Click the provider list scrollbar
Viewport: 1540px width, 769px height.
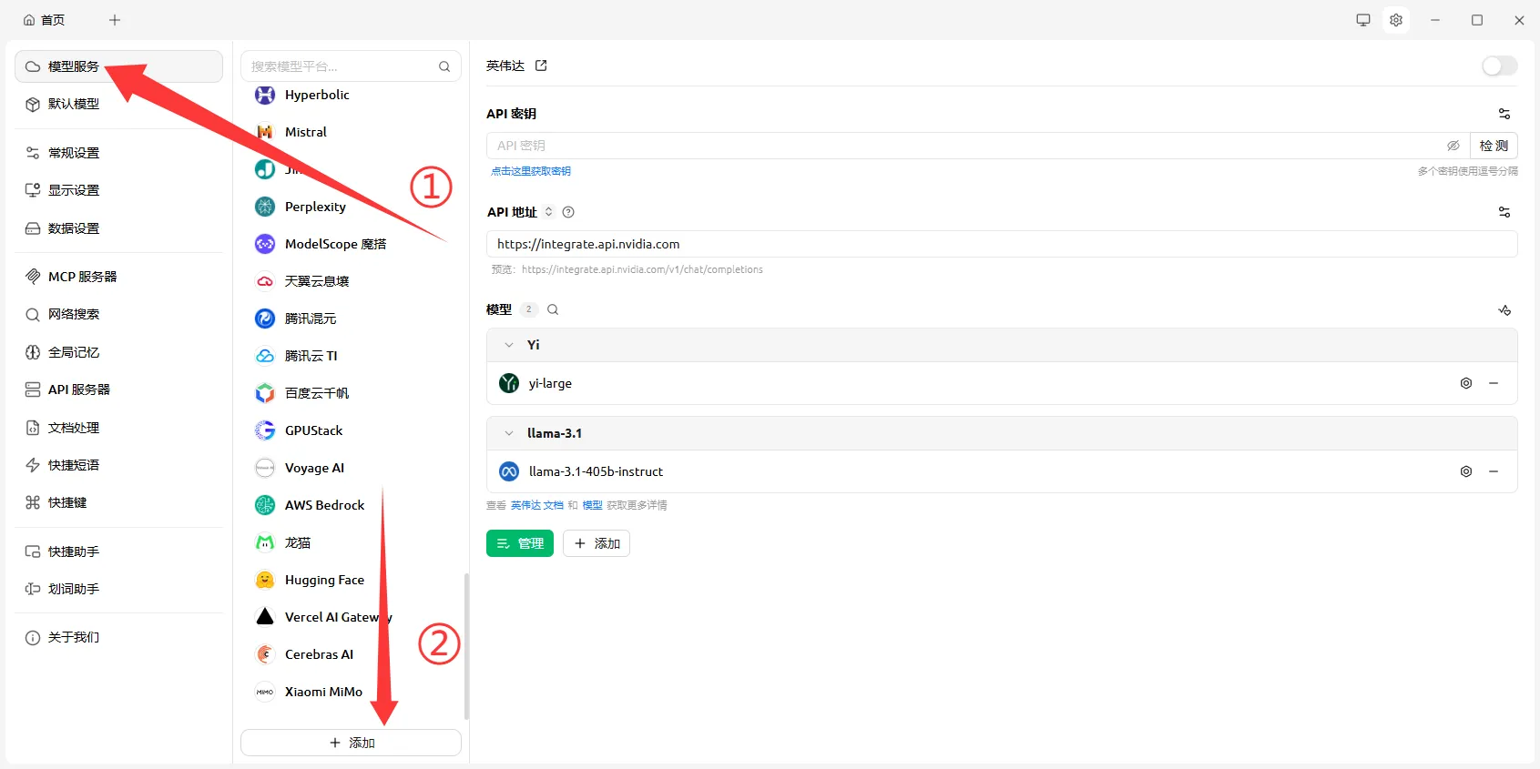466,646
